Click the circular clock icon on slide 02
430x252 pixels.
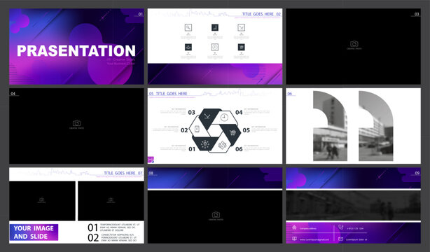tap(215, 47)
